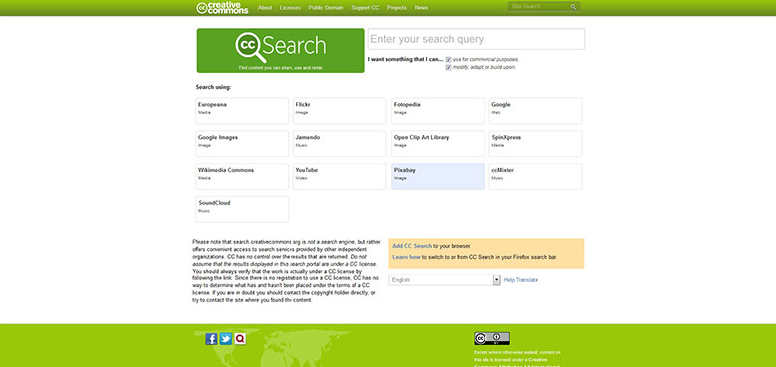Click the site search magnifier icon
The width and height of the screenshot is (776, 367).
tap(573, 7)
